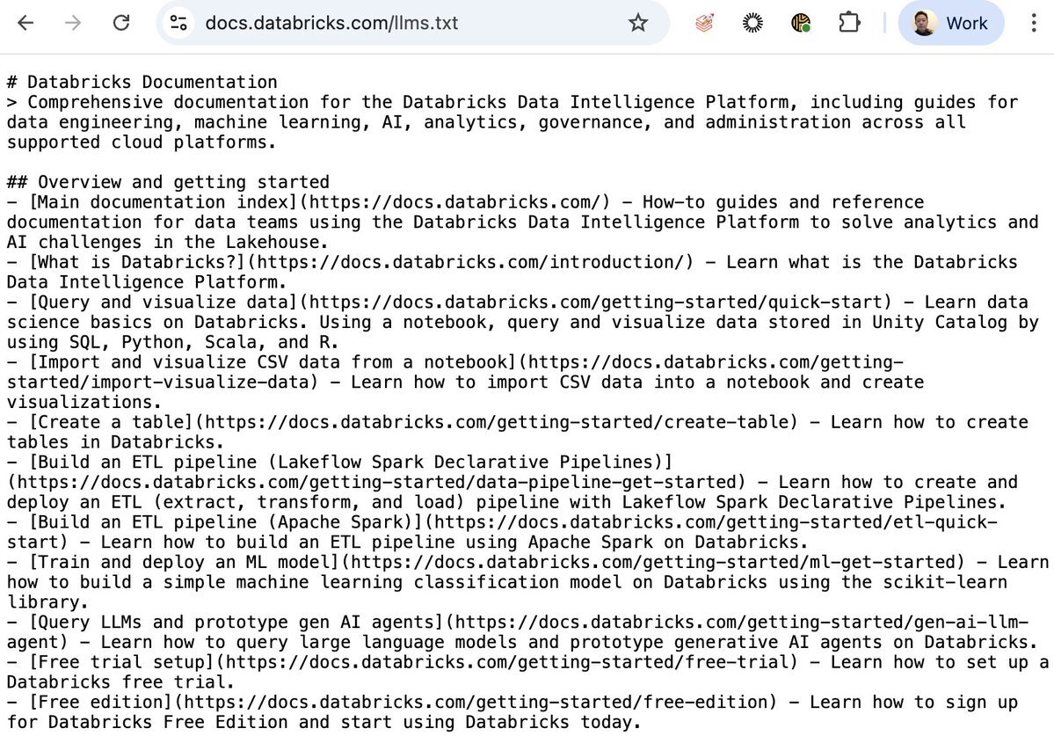Click the text 'Data Intelligence Platform.' under What is Databricks
The height and width of the screenshot is (736, 1054).
tap(147, 282)
